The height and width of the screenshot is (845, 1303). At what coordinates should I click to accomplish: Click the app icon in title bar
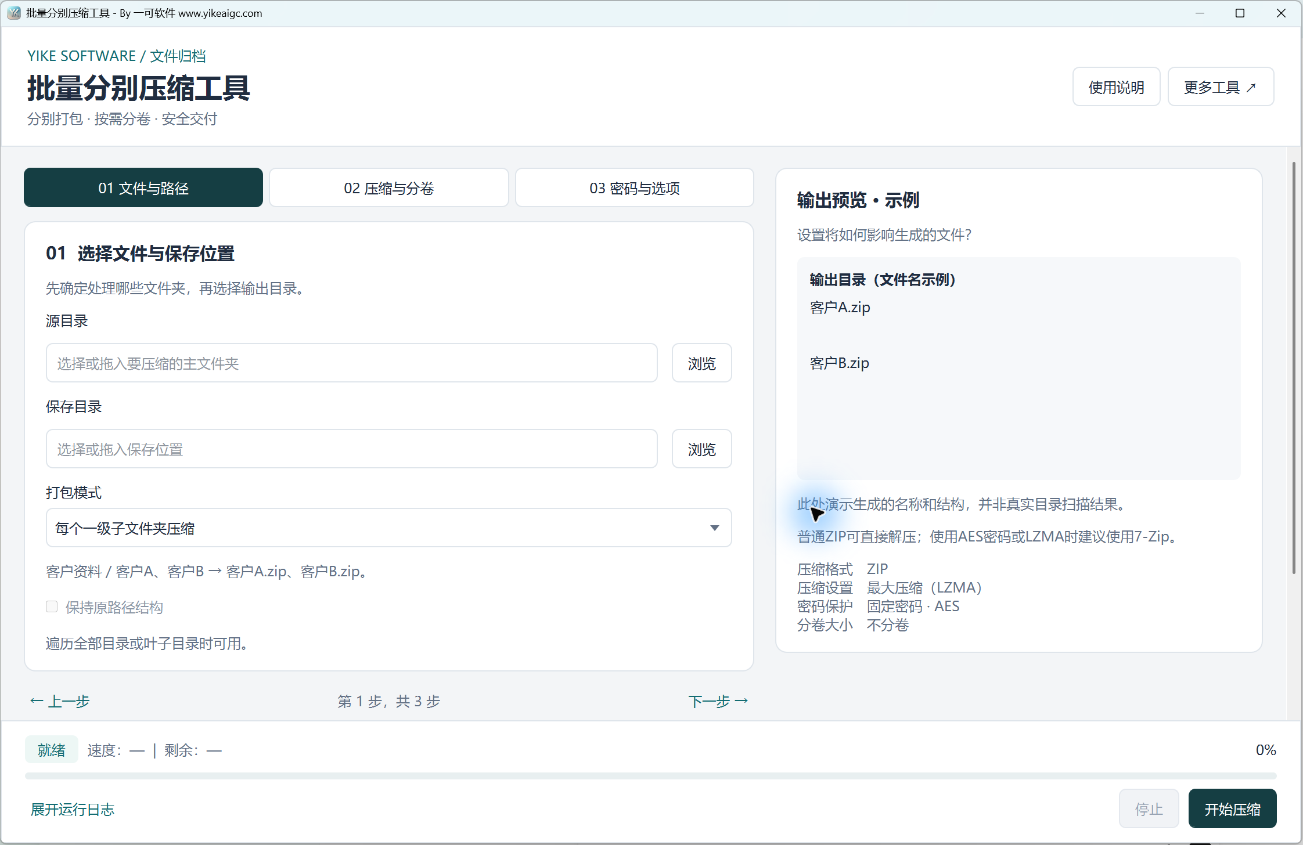pos(14,13)
